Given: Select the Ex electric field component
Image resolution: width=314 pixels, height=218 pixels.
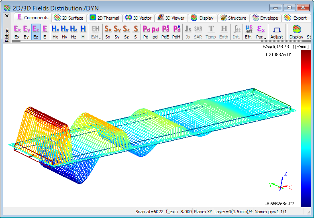Looking at the screenshot, I should 17,32.
